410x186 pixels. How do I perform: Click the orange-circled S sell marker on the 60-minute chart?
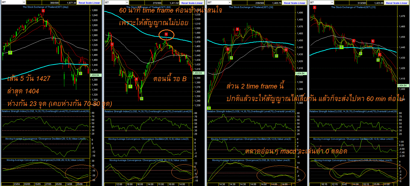coord(166,34)
